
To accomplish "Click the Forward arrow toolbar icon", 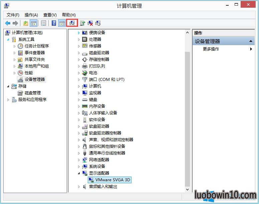I will [x=15, y=23].
